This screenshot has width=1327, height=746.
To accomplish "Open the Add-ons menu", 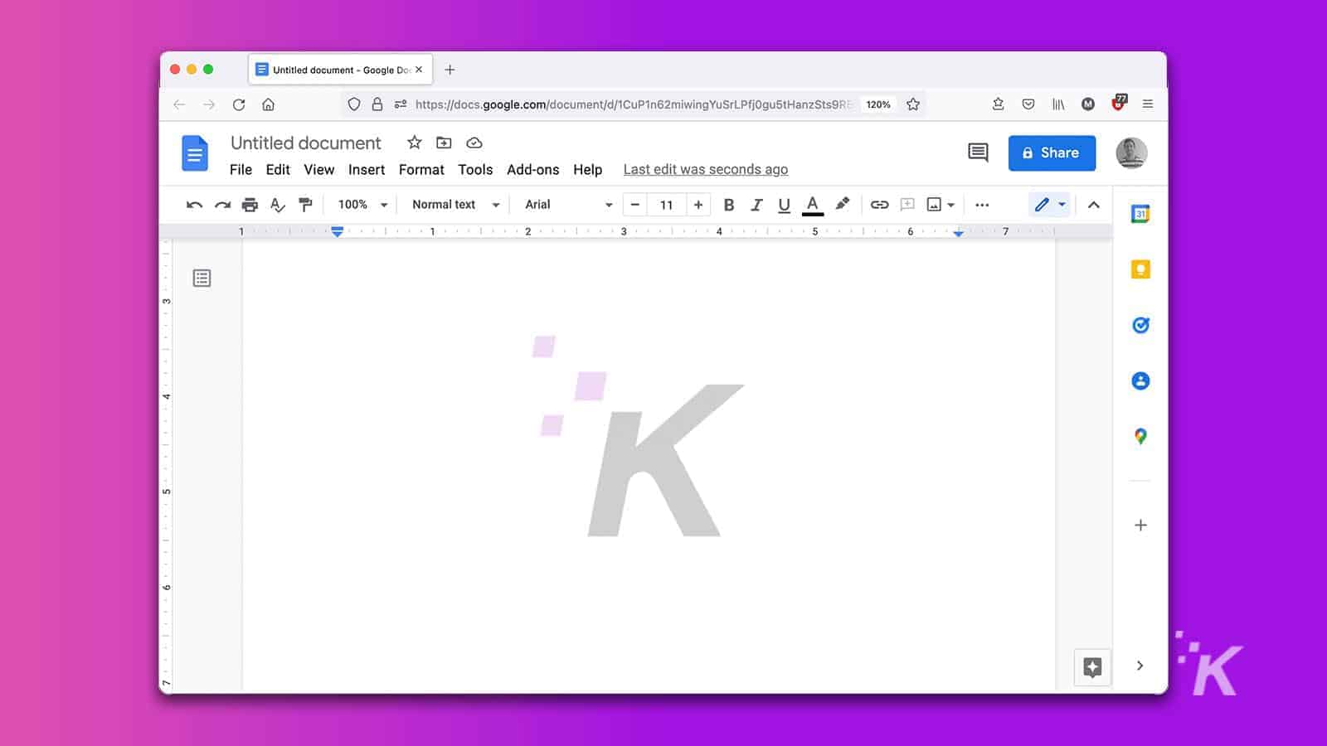I will click(533, 170).
